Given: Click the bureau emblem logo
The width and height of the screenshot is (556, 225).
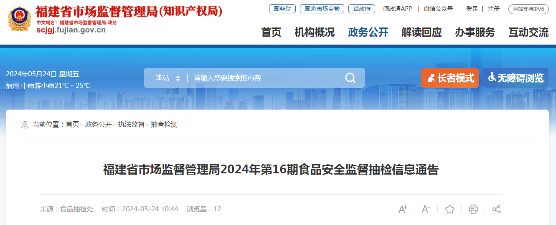Looking at the screenshot, I should pyautogui.click(x=19, y=19).
